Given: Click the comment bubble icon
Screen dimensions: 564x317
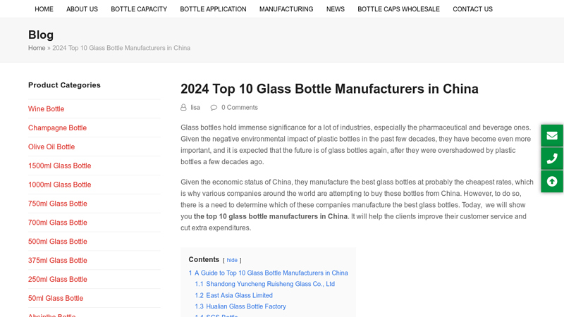Looking at the screenshot, I should click(214, 108).
